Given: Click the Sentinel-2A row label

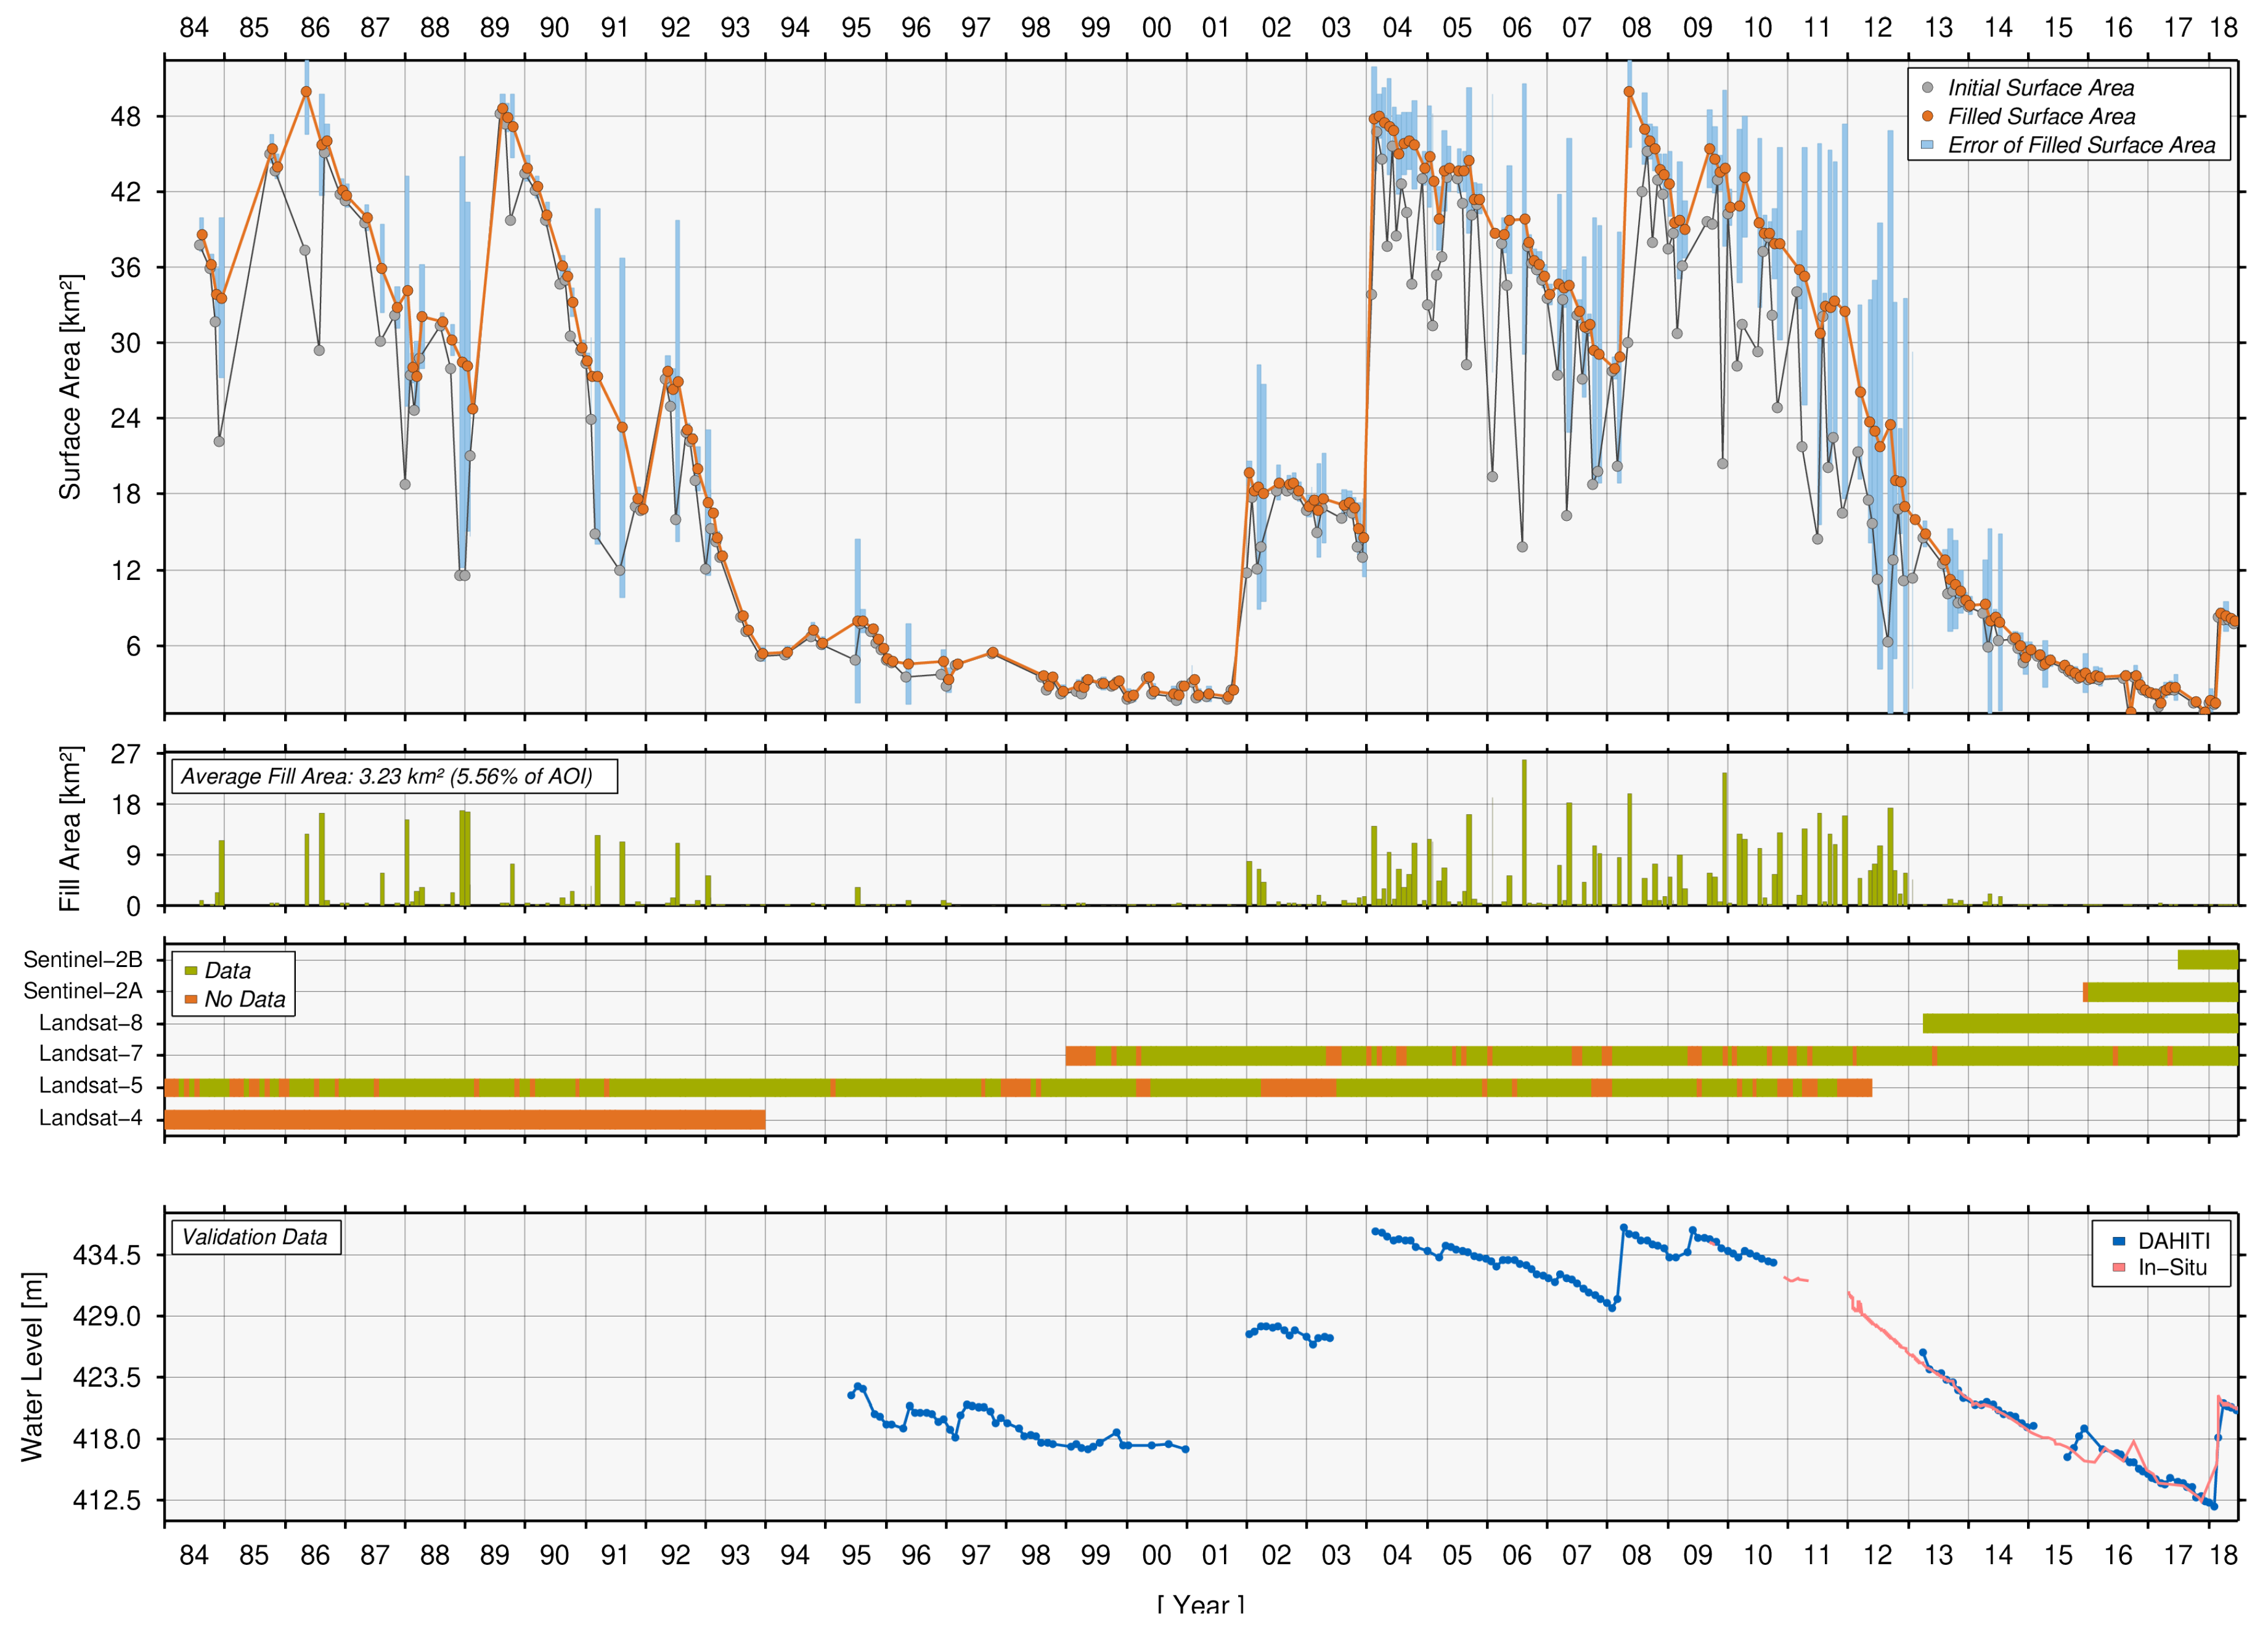Looking at the screenshot, I should (83, 991).
